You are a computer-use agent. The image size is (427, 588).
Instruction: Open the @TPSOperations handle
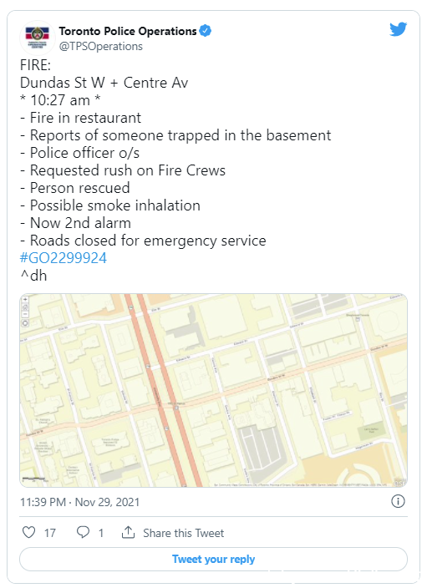(x=101, y=47)
